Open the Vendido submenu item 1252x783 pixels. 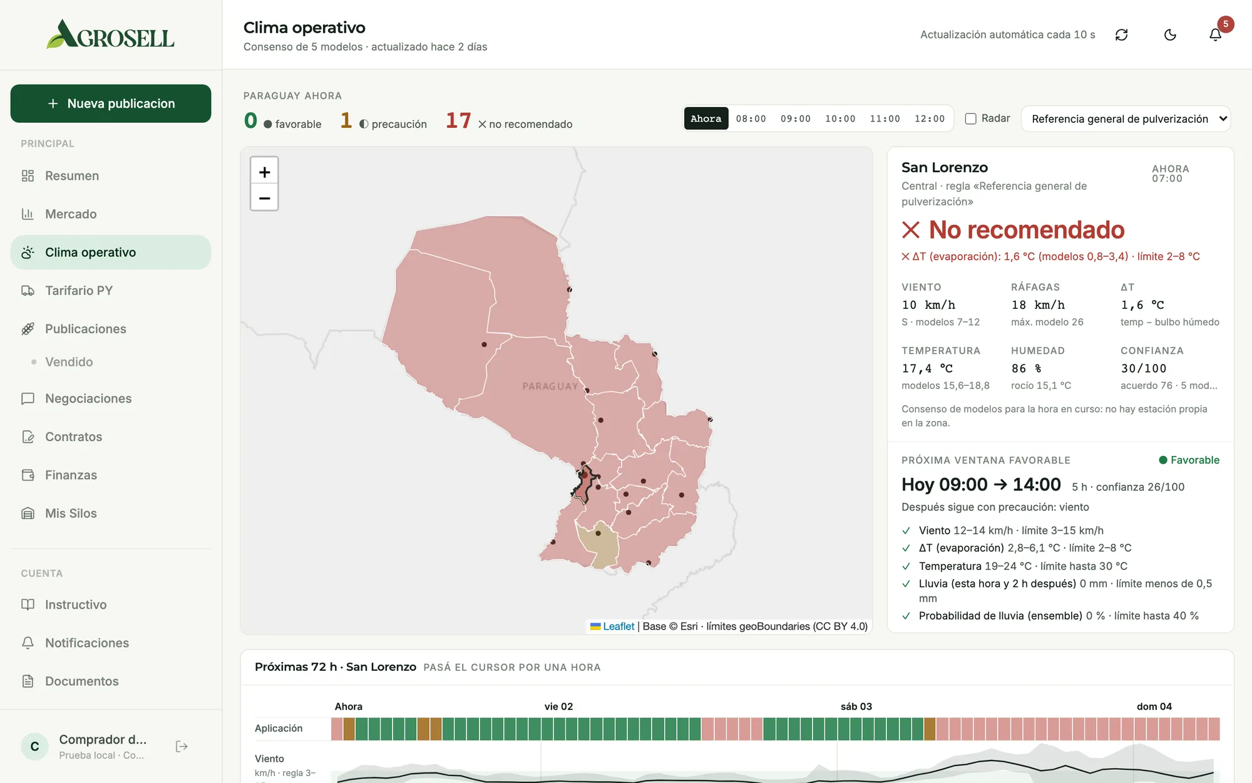(x=69, y=362)
